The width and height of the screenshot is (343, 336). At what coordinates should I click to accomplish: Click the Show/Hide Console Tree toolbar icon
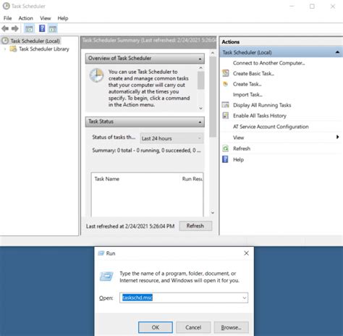[x=29, y=29]
